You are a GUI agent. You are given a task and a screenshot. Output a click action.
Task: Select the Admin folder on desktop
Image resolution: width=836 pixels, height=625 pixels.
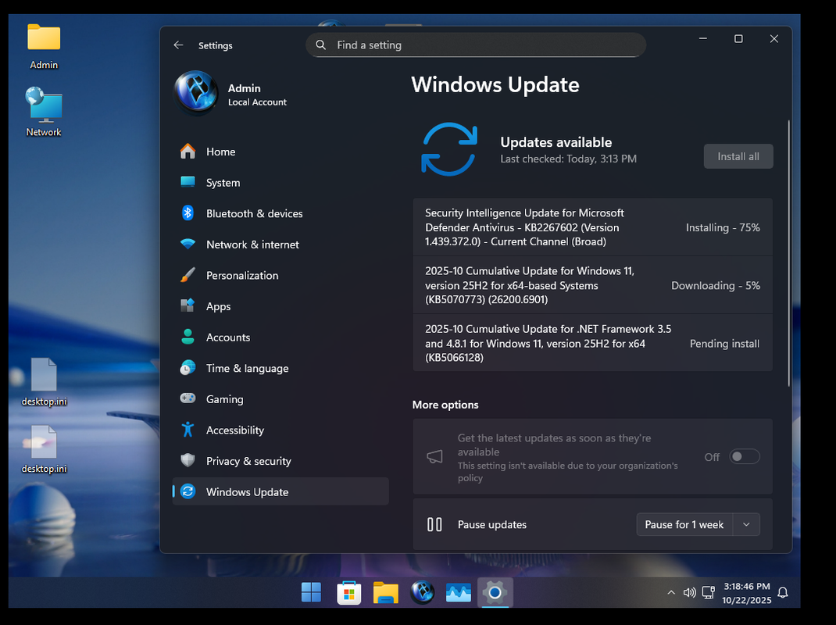click(44, 46)
